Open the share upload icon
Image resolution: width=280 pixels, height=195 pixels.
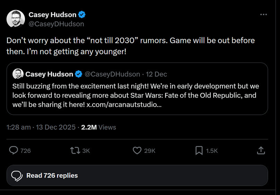pyautogui.click(x=261, y=150)
